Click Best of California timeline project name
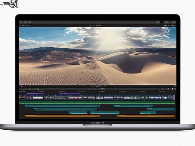The height and width of the screenshot is (146, 195). click(x=94, y=89)
